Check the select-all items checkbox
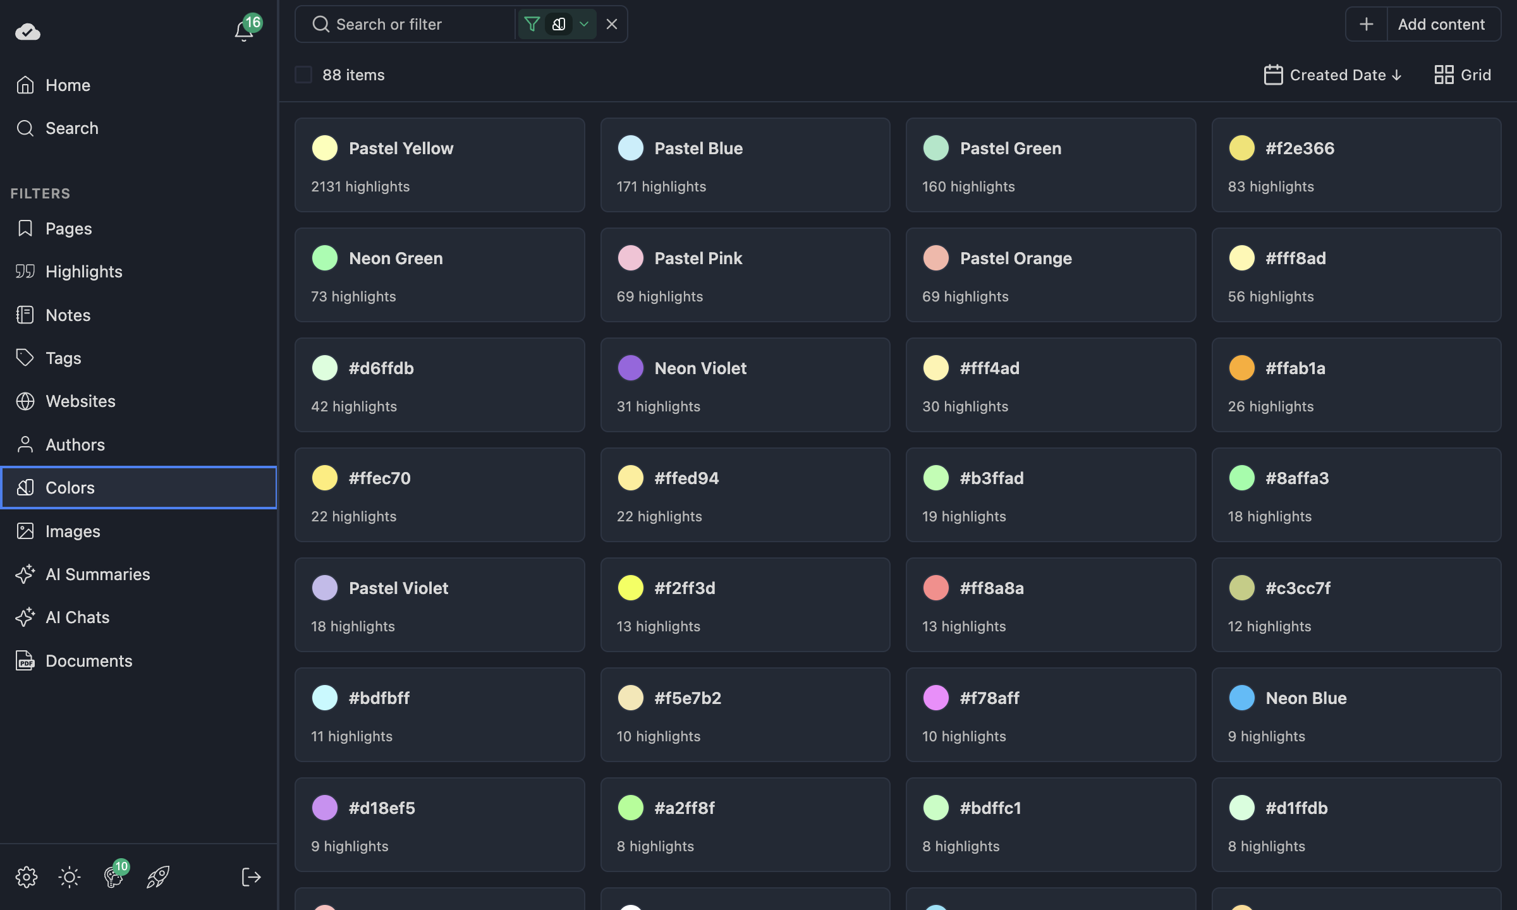The height and width of the screenshot is (910, 1517). pyautogui.click(x=303, y=75)
